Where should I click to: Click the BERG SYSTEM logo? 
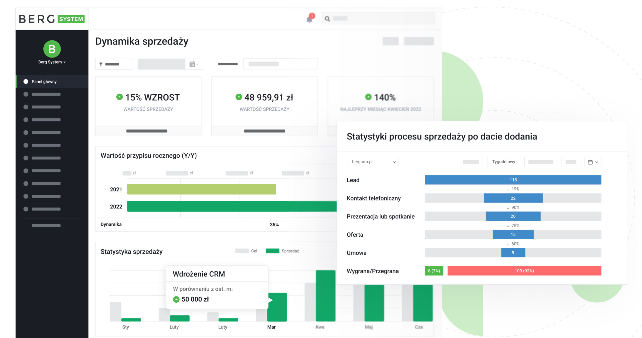[52, 19]
